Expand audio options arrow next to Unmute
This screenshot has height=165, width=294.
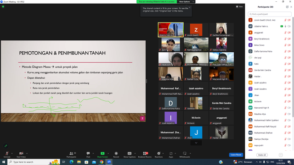12,154
